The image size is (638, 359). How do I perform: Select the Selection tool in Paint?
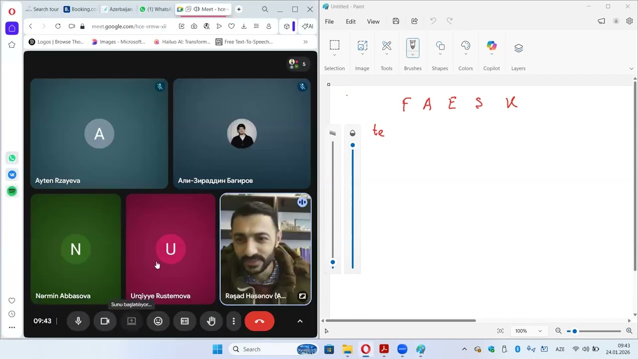point(334,45)
